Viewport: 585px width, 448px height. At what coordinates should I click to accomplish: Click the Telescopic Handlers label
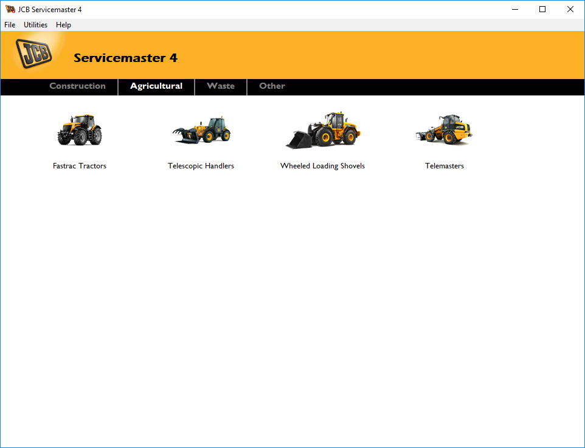tap(201, 166)
